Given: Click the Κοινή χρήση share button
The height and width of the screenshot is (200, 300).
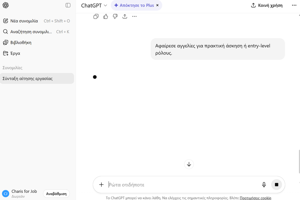Looking at the screenshot, I should [266, 6].
